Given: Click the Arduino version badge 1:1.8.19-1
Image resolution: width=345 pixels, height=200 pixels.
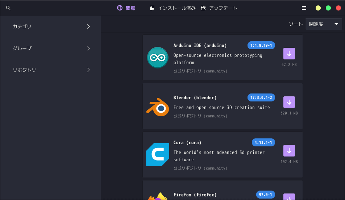Looking at the screenshot, I should pos(261,45).
